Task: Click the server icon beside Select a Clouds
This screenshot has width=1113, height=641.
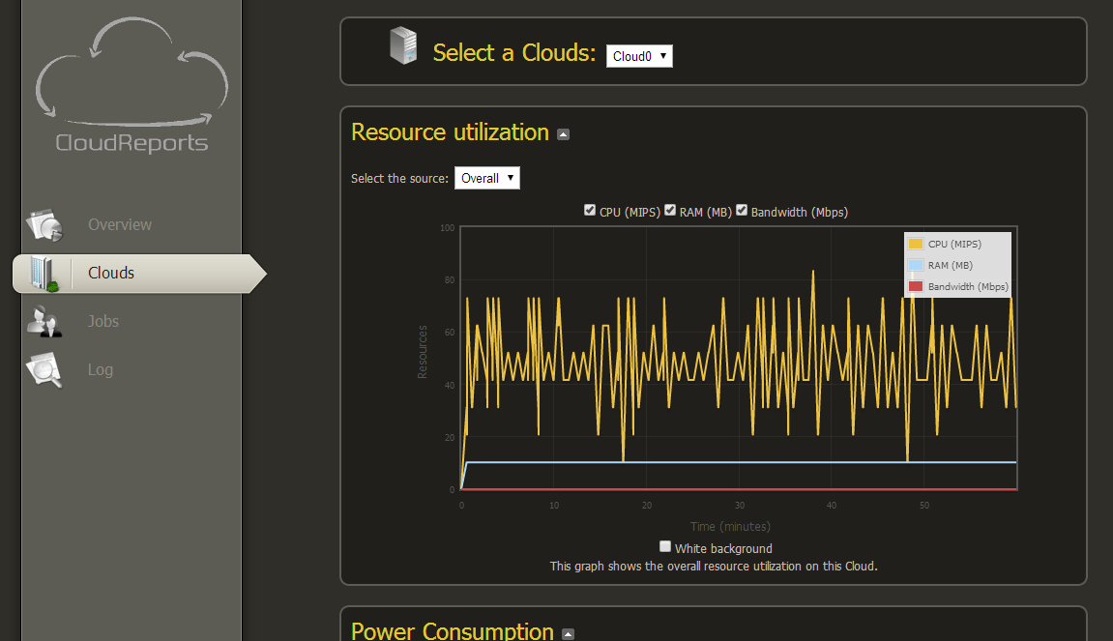Action: coord(404,45)
